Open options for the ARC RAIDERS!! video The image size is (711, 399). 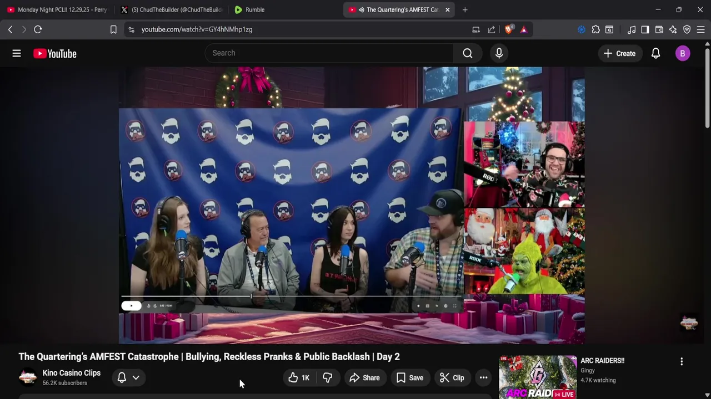pyautogui.click(x=682, y=362)
